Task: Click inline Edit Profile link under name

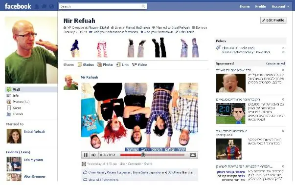Action: pyautogui.click(x=186, y=32)
